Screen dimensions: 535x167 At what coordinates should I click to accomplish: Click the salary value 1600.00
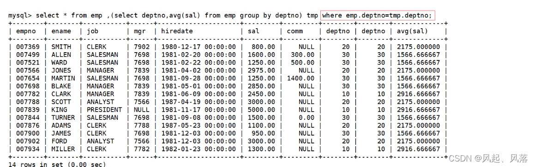[x=261, y=55]
